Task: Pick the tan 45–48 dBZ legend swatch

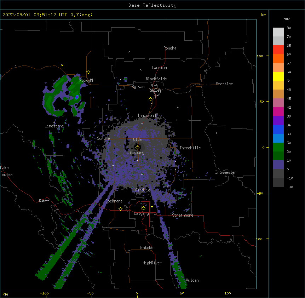Action: coord(278,94)
